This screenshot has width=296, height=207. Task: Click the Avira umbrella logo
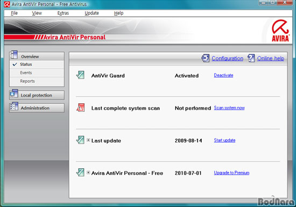click(280, 31)
